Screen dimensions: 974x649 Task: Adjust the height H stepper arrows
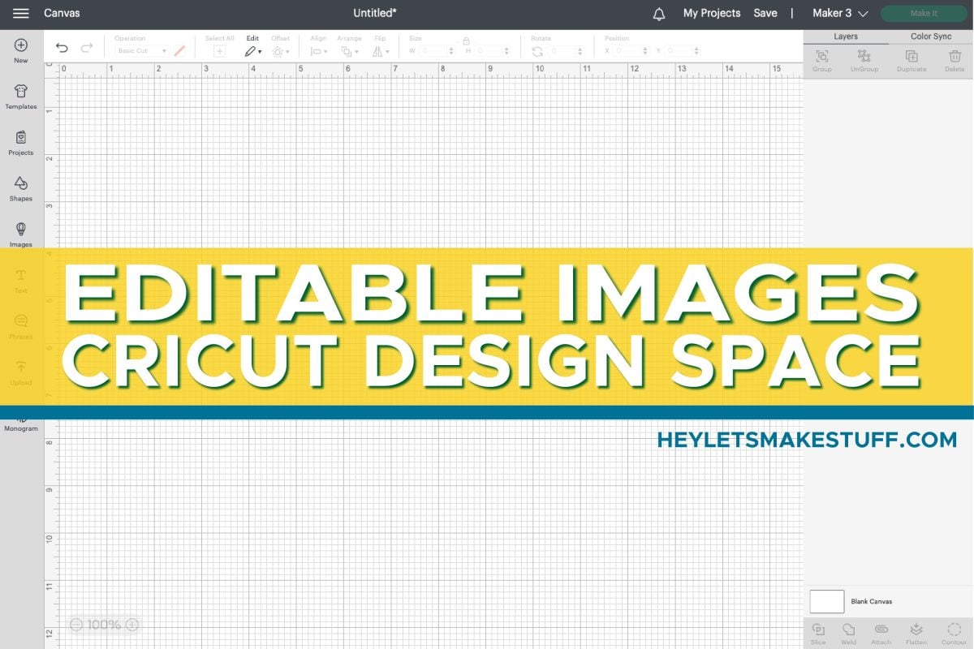(x=507, y=51)
